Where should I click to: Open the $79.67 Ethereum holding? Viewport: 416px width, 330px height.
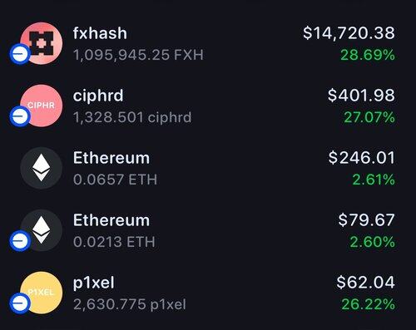pos(208,230)
